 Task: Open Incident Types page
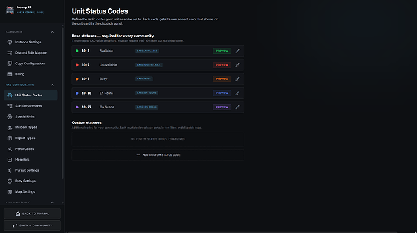click(31, 128)
